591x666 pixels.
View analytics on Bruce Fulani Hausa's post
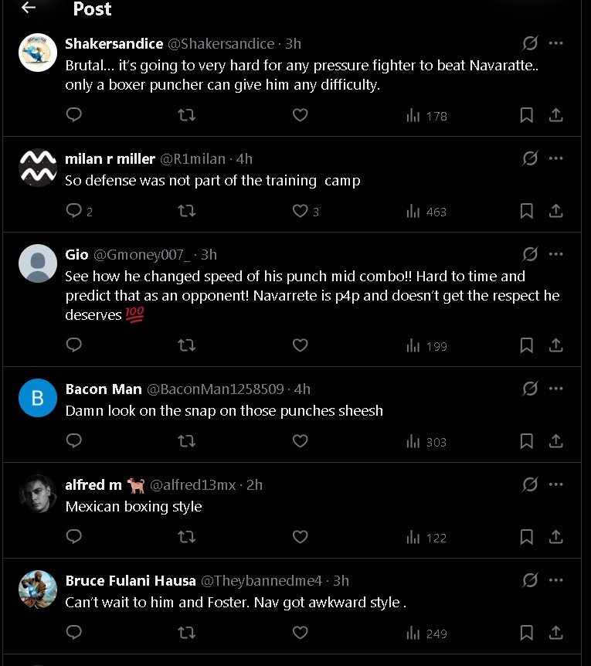[x=426, y=634]
